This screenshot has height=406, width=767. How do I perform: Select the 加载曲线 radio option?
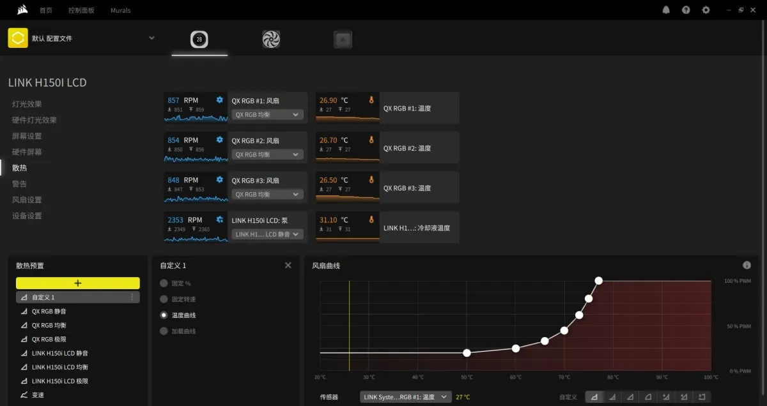click(x=164, y=331)
